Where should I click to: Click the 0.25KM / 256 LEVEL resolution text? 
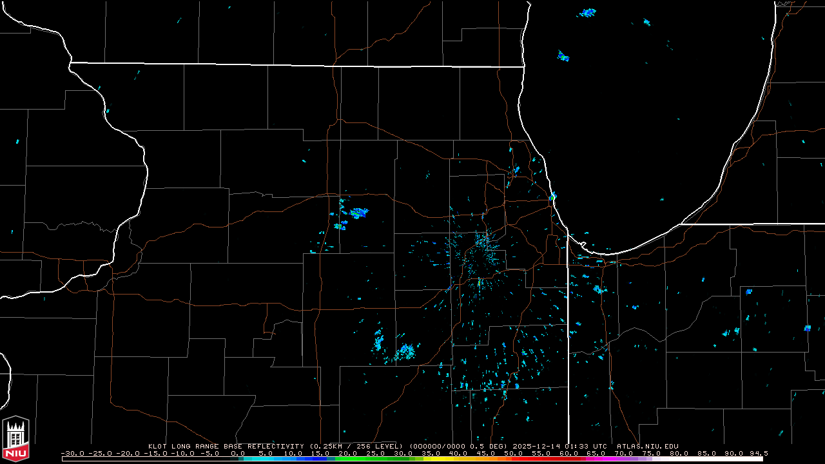(x=356, y=446)
